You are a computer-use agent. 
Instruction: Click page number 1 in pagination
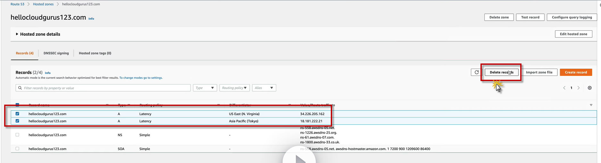[x=571, y=88]
